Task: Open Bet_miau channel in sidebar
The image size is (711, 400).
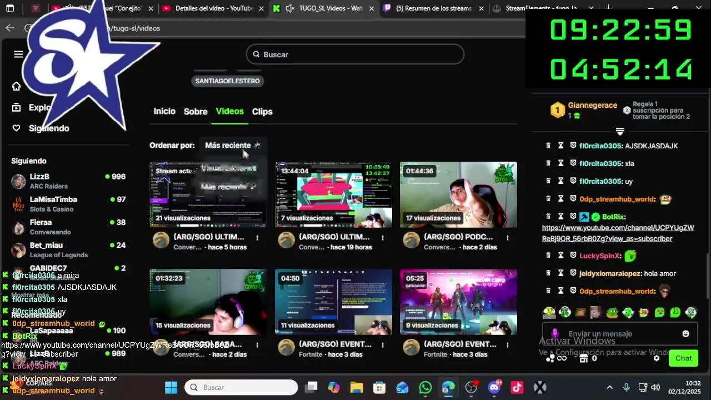Action: click(68, 249)
